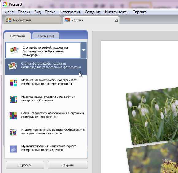Click the Picasa 3 logo icon
Viewport: 178px width, 173px height.
click(5, 4)
